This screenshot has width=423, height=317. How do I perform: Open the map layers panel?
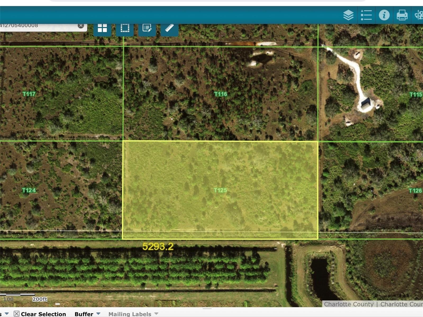pyautogui.click(x=348, y=15)
